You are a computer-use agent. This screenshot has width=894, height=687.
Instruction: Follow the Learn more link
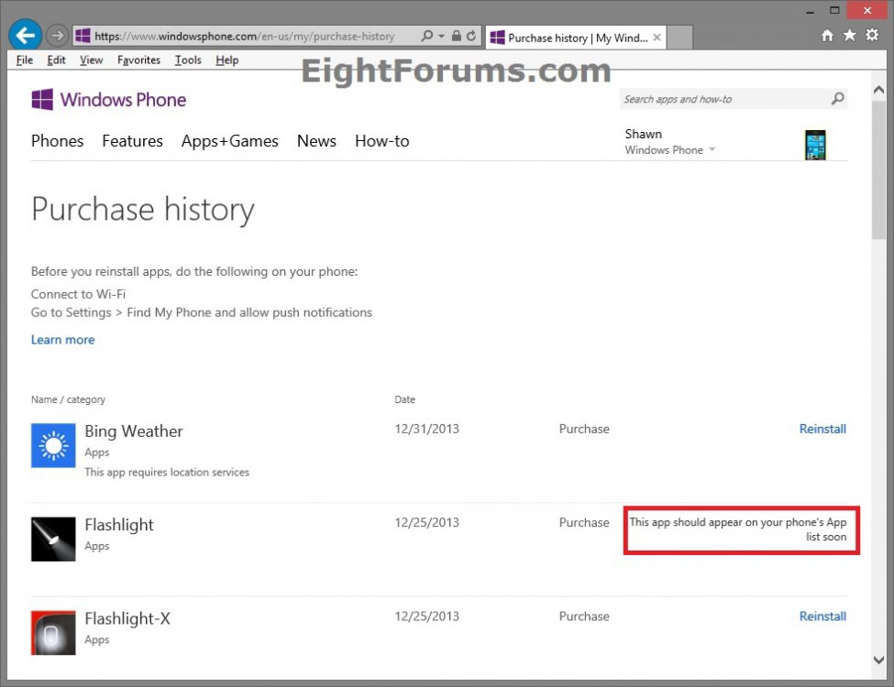click(x=62, y=340)
